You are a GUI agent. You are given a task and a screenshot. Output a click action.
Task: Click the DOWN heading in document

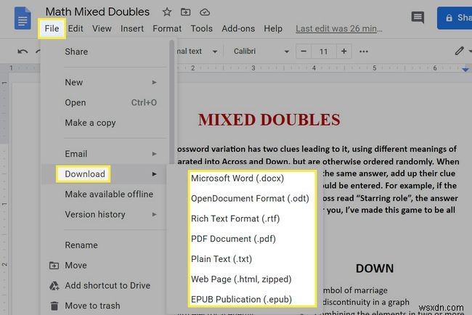375,269
